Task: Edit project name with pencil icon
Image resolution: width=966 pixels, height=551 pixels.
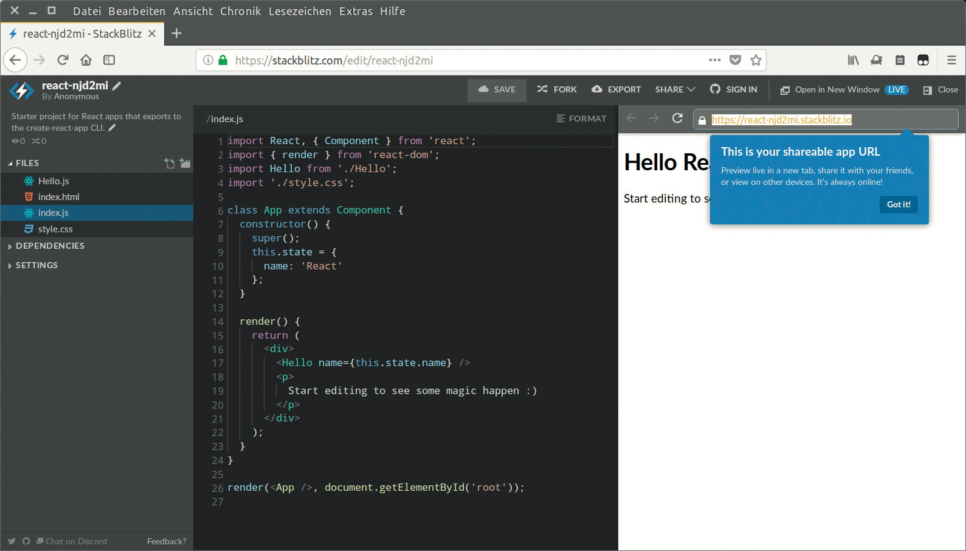Action: pos(117,86)
